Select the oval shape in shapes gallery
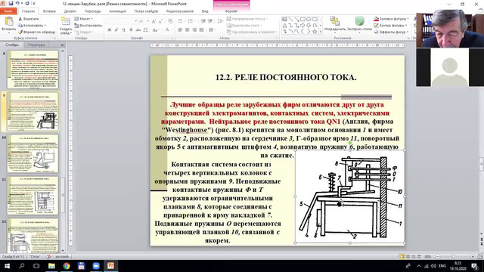This screenshot has width=484, height=272. pyautogui.click(x=309, y=19)
